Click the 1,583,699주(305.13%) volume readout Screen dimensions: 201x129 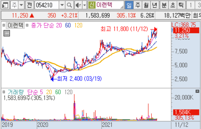click(x=29, y=98)
